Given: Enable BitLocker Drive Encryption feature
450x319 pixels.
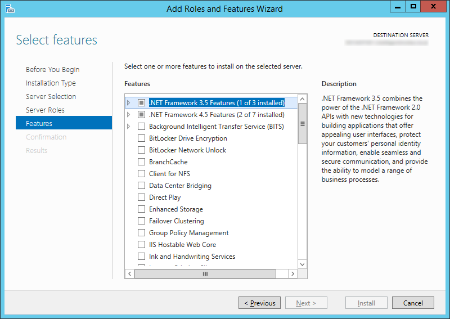Looking at the screenshot, I should coord(141,138).
